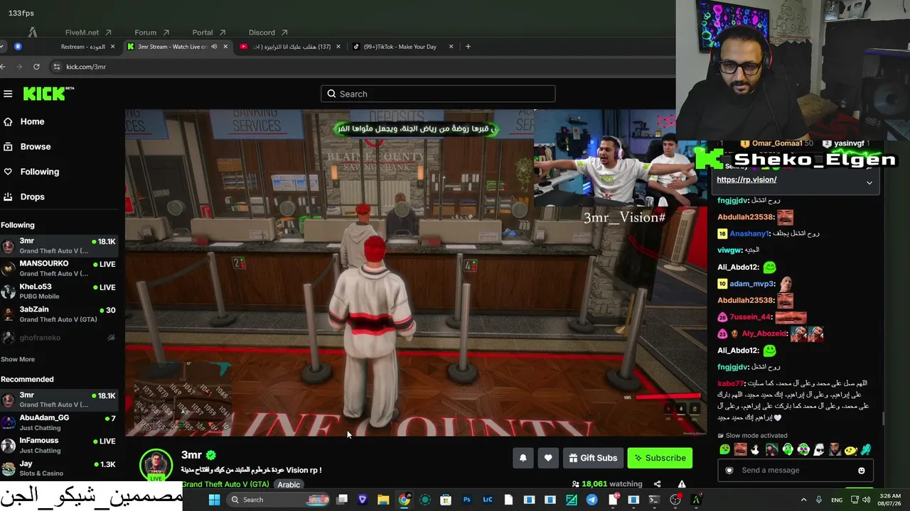Report the stream via warning icon

point(682,484)
